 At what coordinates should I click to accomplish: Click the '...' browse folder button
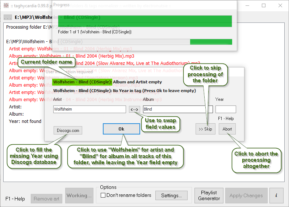[8, 17]
